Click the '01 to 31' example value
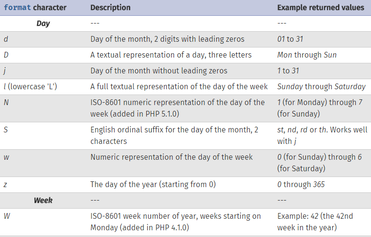The width and height of the screenshot is (371, 237). point(290,39)
